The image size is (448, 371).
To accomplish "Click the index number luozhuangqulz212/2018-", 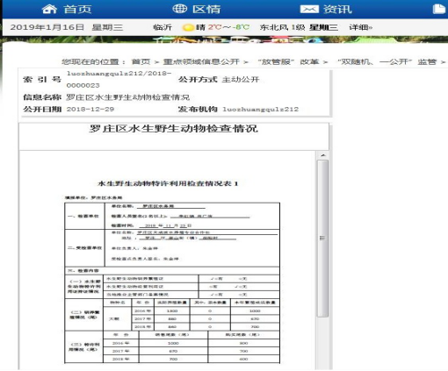I will [119, 74].
